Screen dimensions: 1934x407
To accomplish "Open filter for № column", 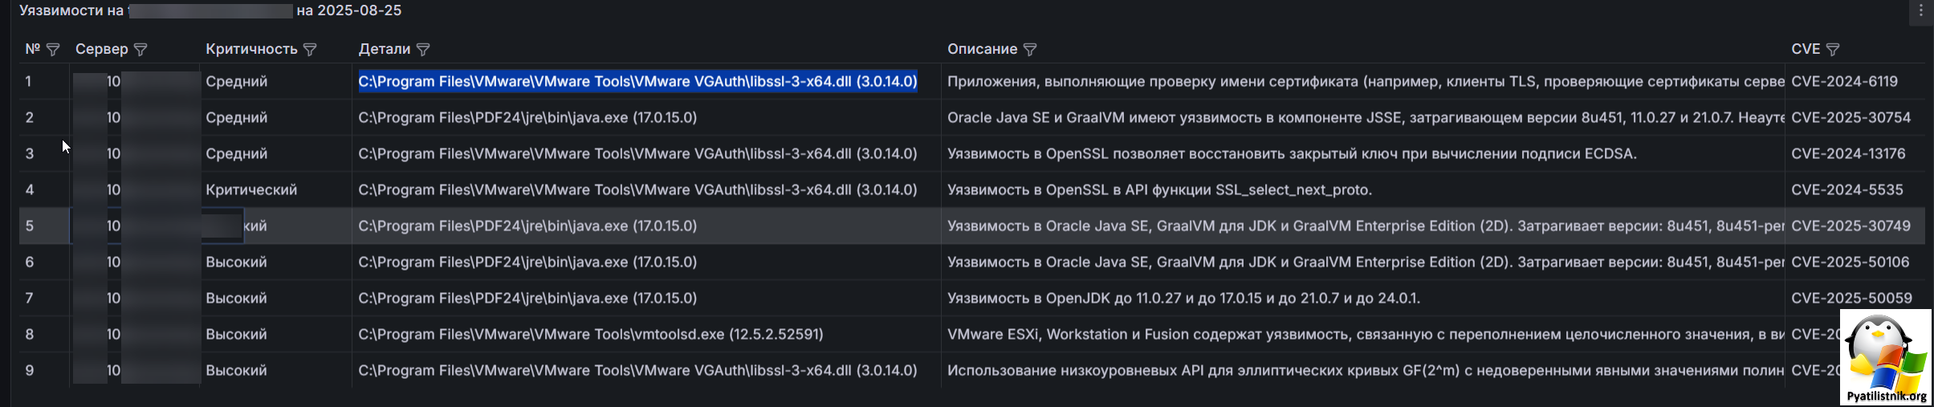I will [x=53, y=50].
